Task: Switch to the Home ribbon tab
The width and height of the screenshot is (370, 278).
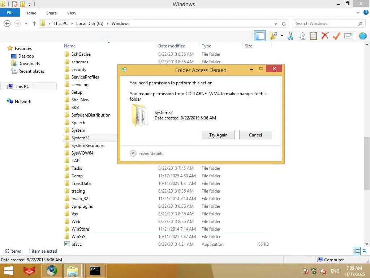Action: [x=31, y=13]
